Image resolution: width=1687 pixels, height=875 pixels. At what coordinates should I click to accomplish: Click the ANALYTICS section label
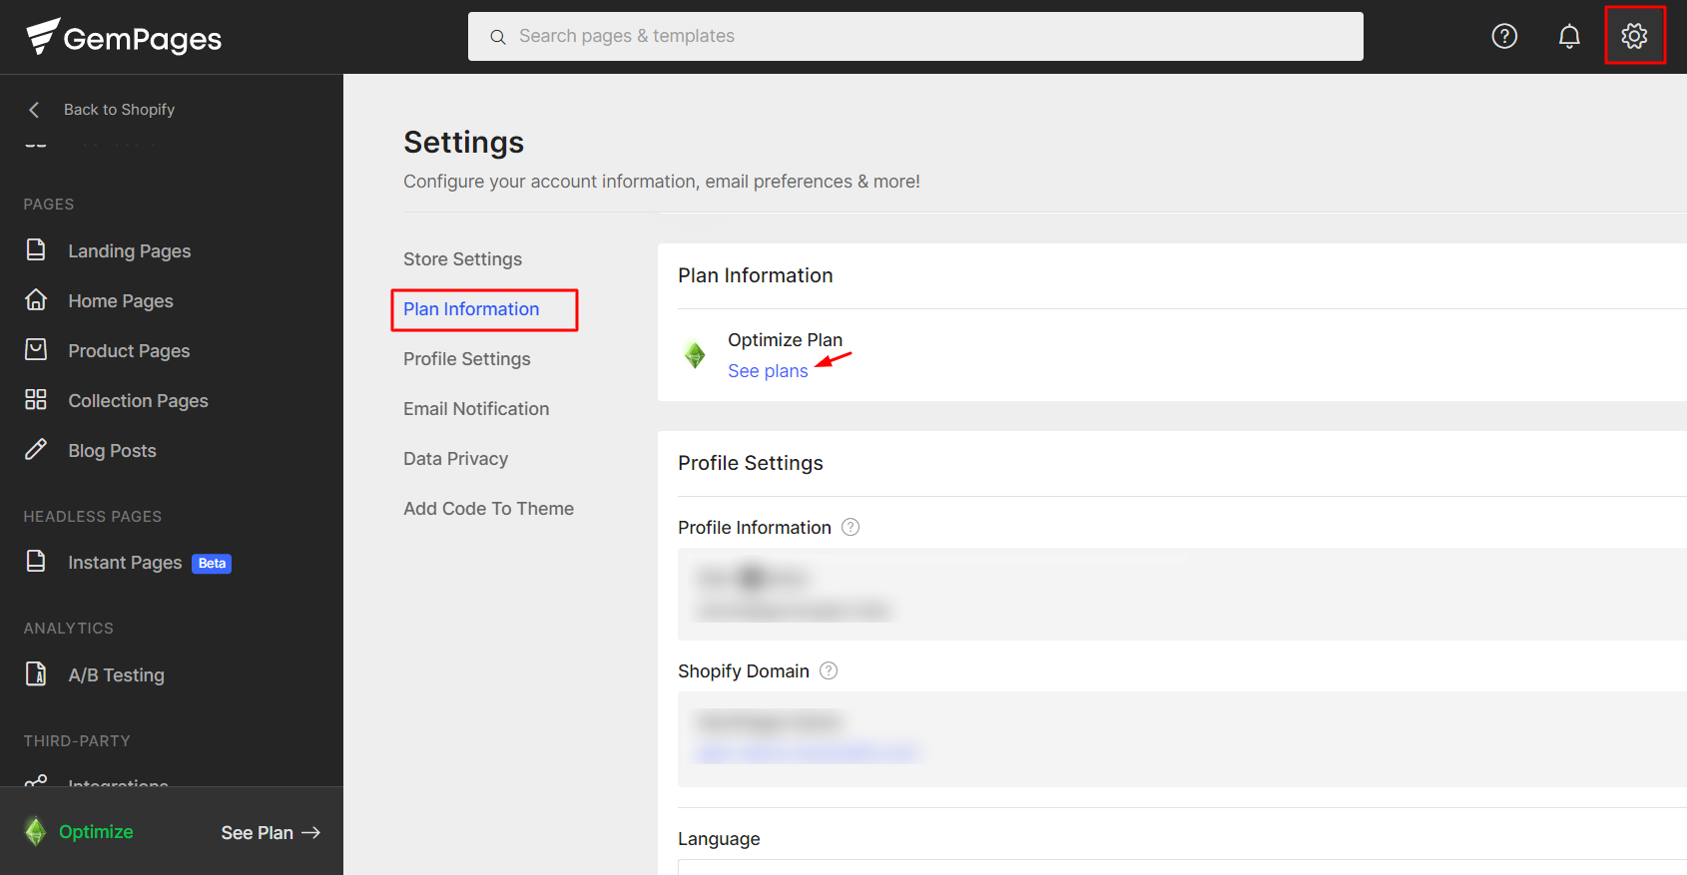(69, 629)
